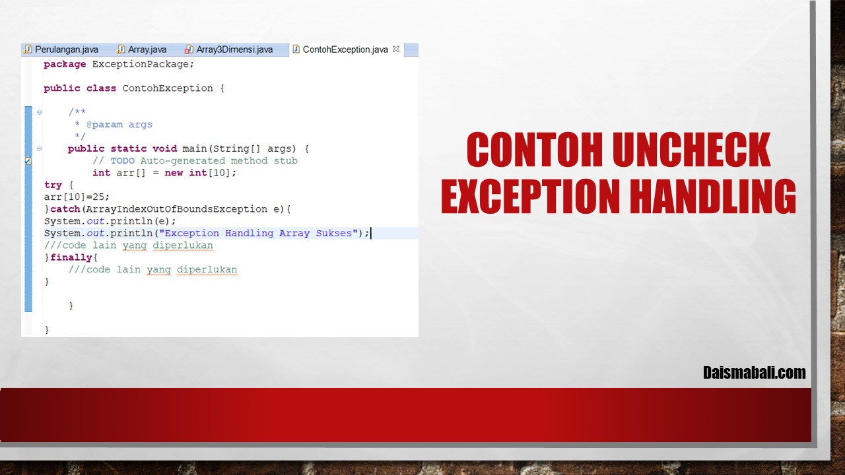Click the ContohException.java tab file icon
The width and height of the screenshot is (845, 475).
click(x=296, y=49)
